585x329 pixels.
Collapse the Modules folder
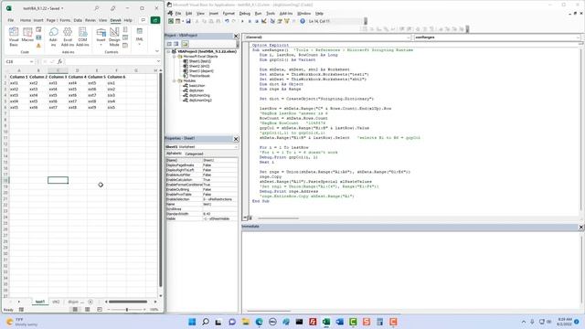(x=175, y=80)
